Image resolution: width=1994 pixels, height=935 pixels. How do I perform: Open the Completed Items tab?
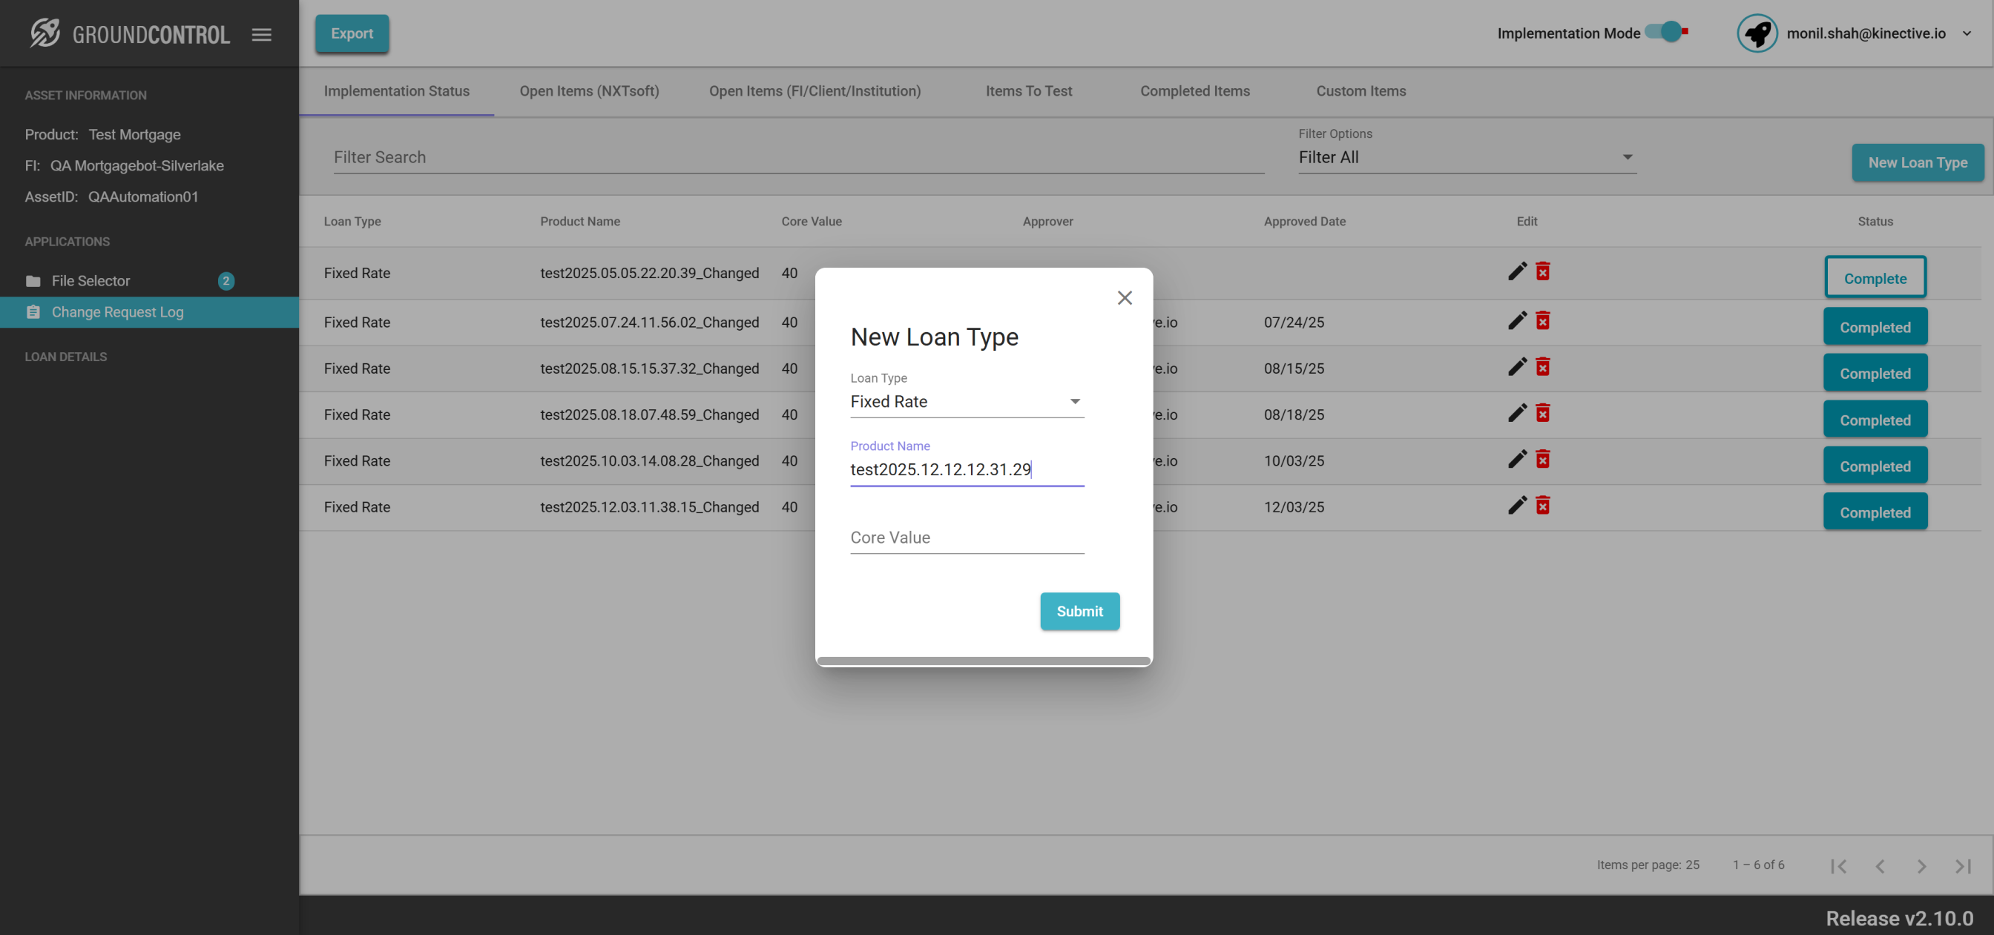1194,91
